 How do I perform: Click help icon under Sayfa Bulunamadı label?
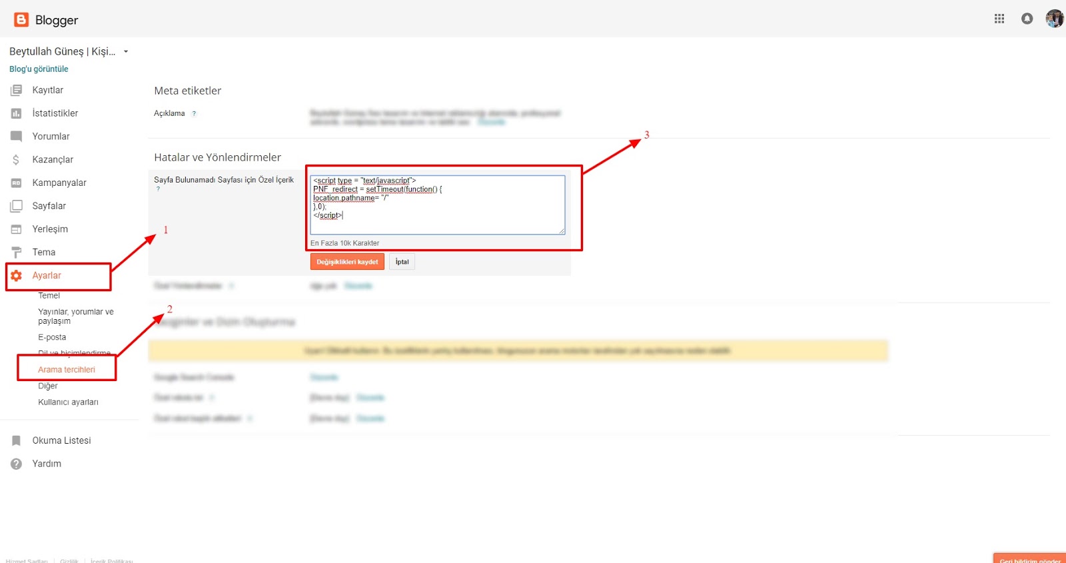(x=158, y=189)
